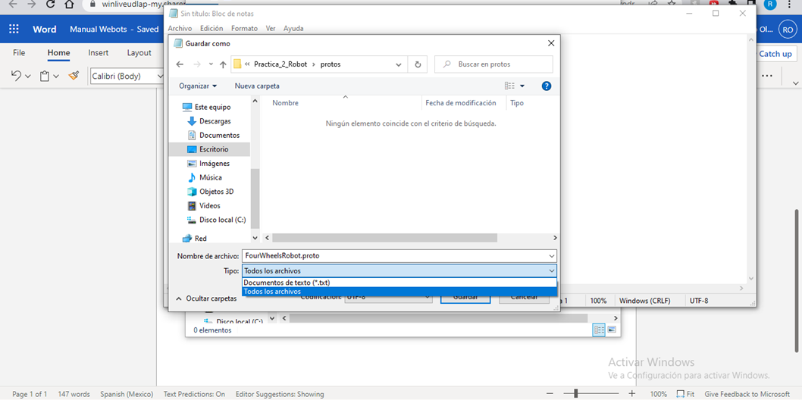Click the Word zoom slider handle
The image size is (802, 400).
coord(576,394)
